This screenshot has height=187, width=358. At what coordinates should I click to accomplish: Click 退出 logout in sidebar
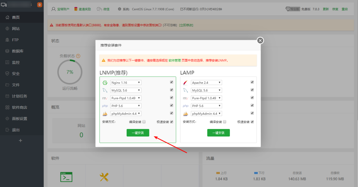22,130
